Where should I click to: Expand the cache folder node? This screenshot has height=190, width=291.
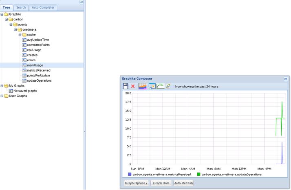[x=20, y=35]
